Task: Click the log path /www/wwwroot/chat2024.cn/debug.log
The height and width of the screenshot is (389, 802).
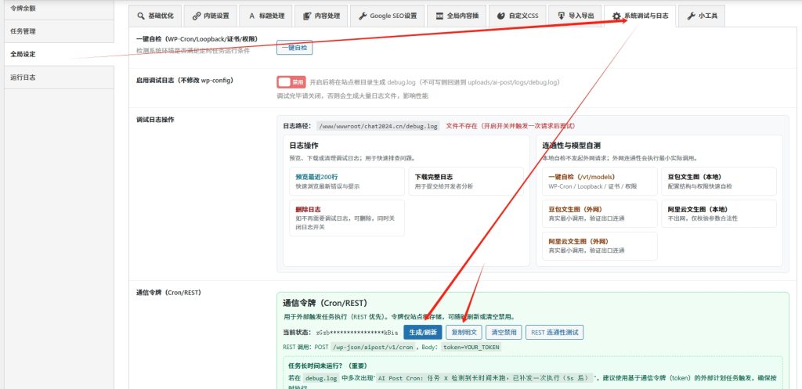Action: coord(378,126)
